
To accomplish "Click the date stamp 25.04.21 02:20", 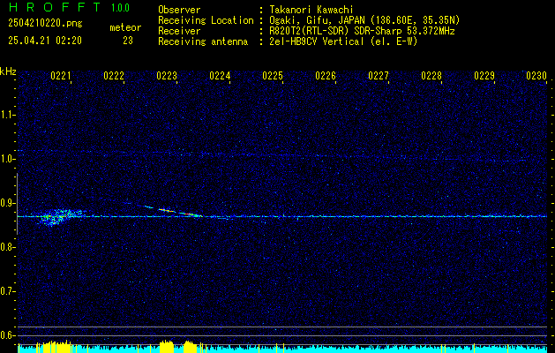I will 45,41.
